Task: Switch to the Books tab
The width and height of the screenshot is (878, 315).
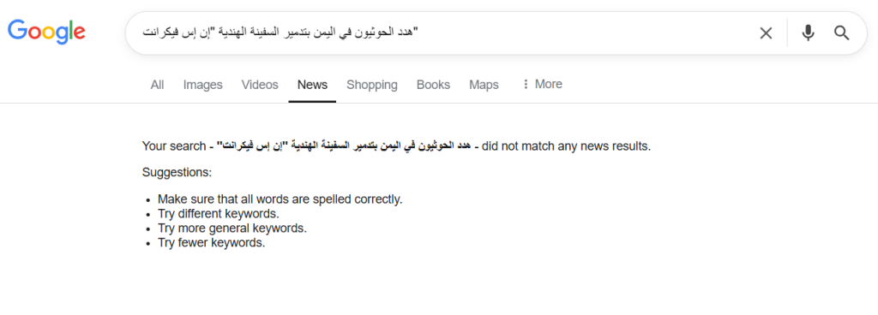Action: click(x=433, y=85)
